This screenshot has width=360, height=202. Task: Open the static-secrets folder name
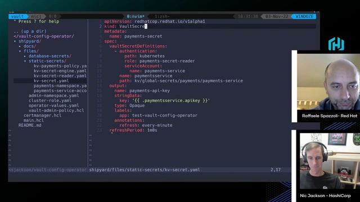(47, 61)
